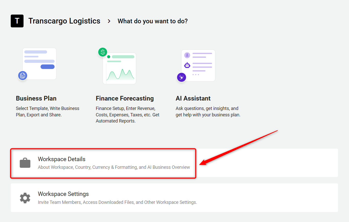Click the black T workspace logo
The width and height of the screenshot is (349, 222).
(17, 21)
